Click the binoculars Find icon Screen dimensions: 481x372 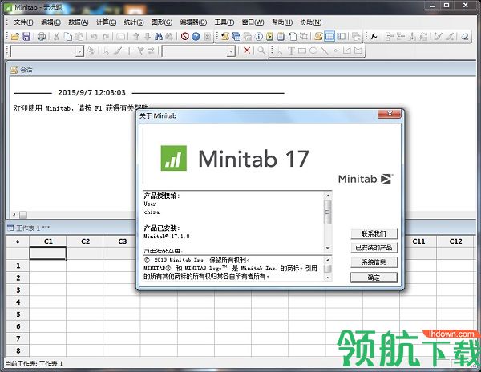click(159, 37)
